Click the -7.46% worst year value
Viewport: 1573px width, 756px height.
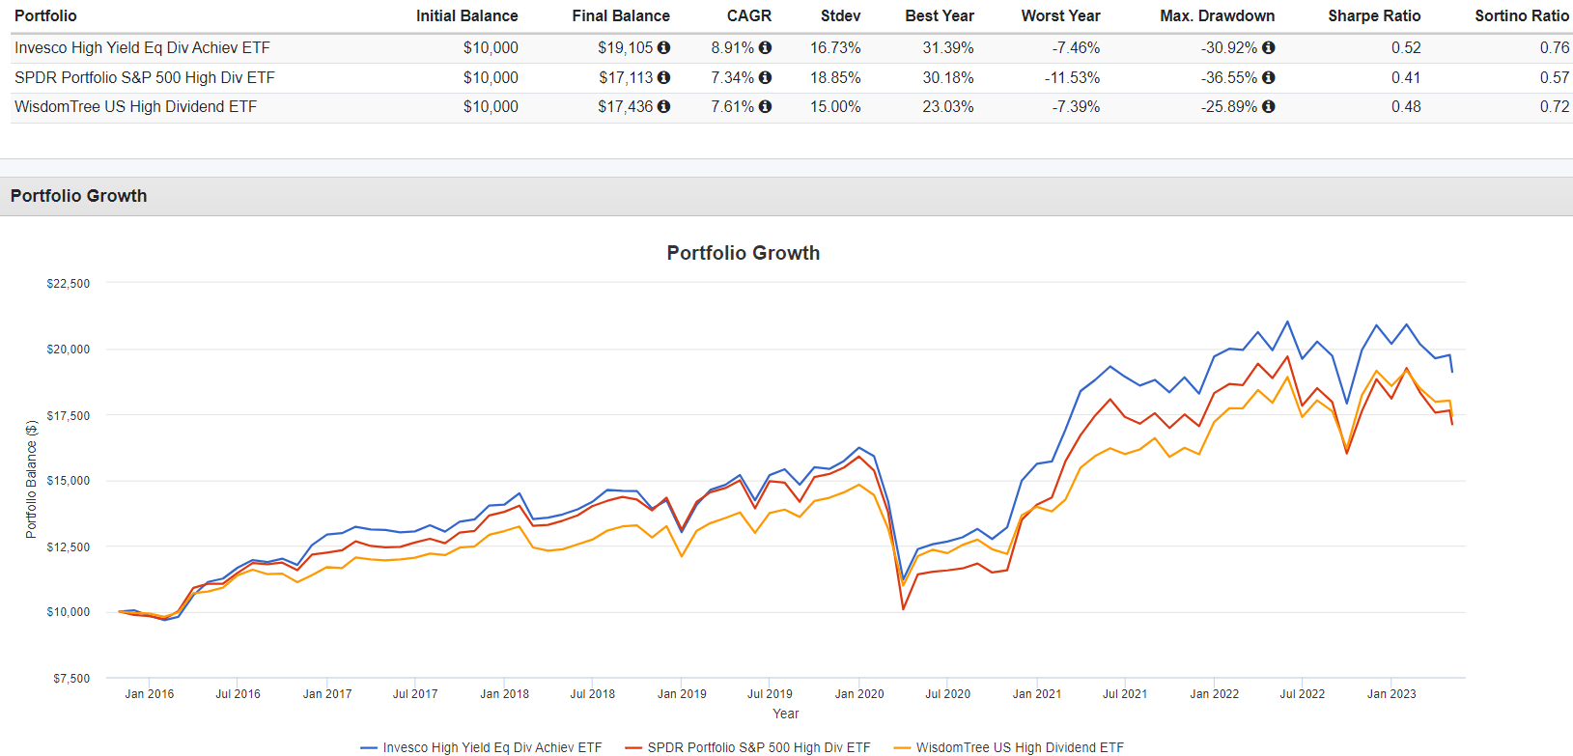click(1076, 47)
